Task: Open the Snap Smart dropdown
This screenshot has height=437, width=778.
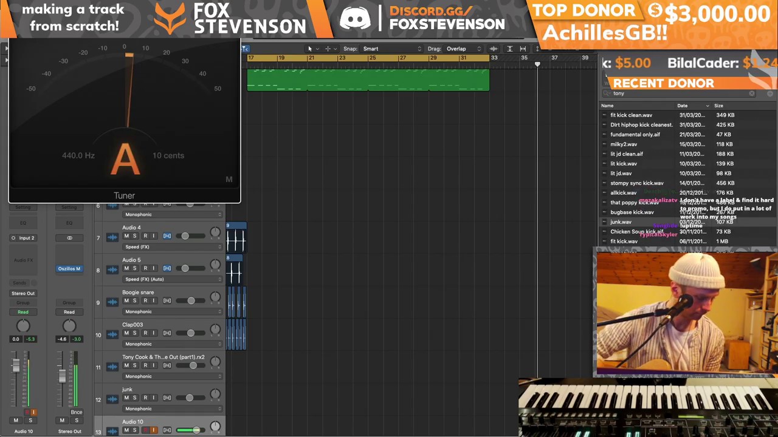Action: 391,49
